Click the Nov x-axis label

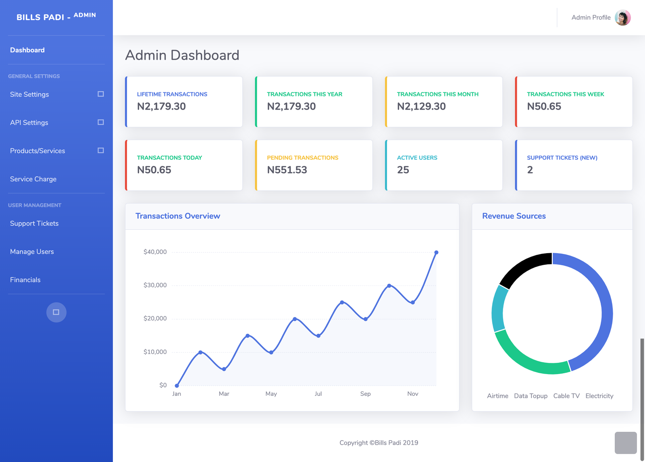tap(412, 394)
